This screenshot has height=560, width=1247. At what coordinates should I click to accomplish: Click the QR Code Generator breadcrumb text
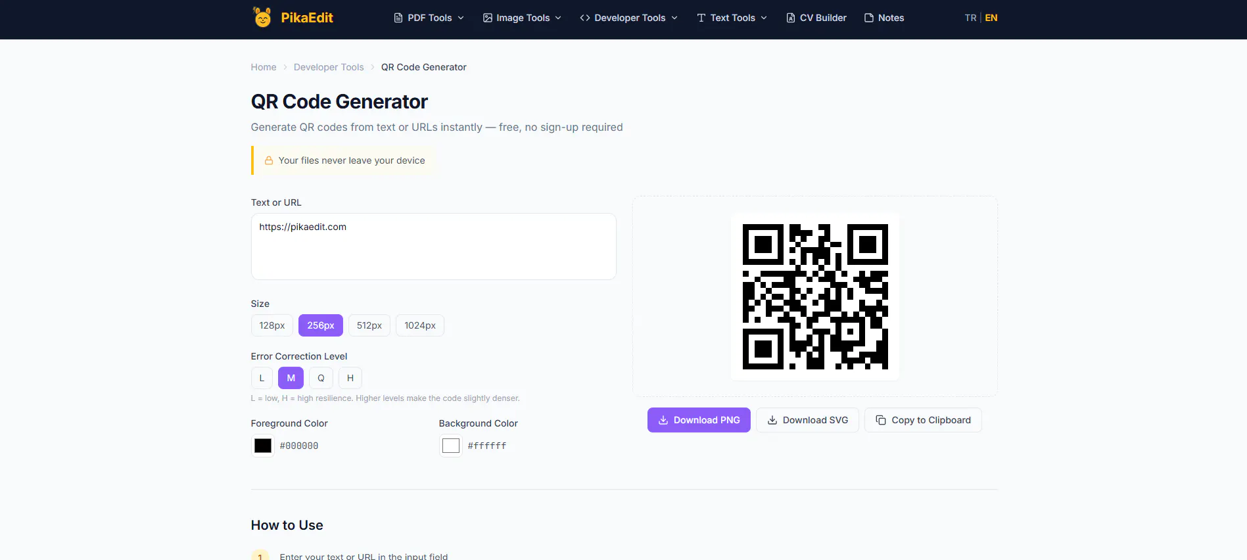424,67
